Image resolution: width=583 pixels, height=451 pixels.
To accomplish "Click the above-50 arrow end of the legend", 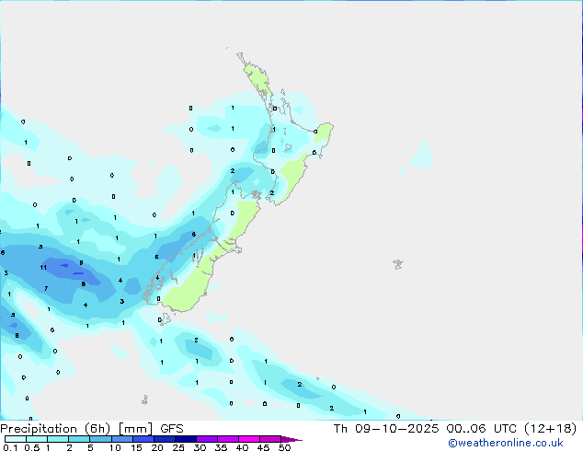I will [291, 439].
